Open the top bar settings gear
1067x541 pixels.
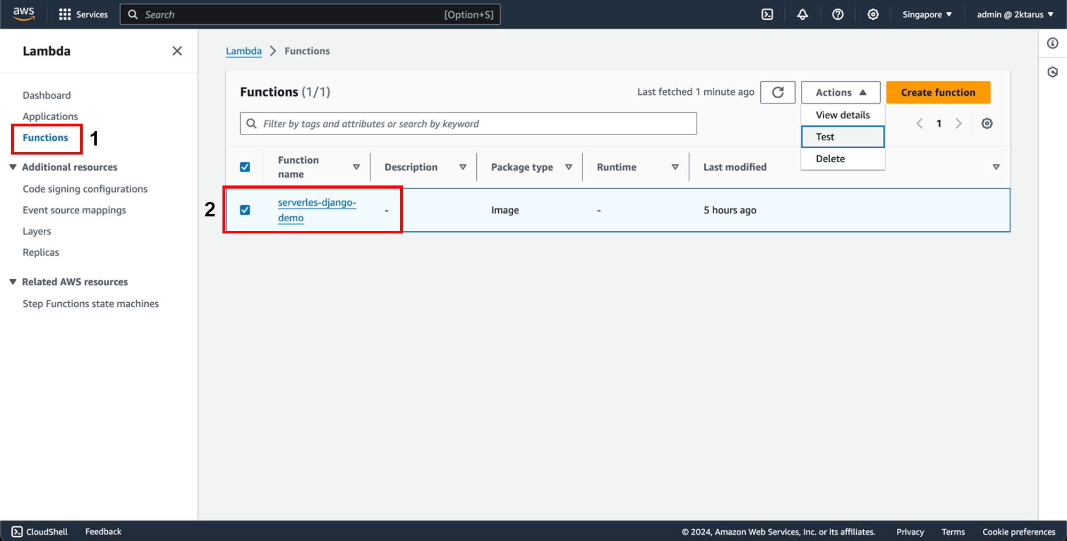coord(873,14)
